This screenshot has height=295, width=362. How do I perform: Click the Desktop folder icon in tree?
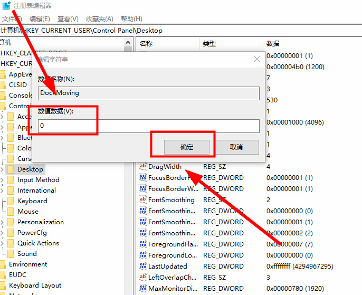(11, 169)
